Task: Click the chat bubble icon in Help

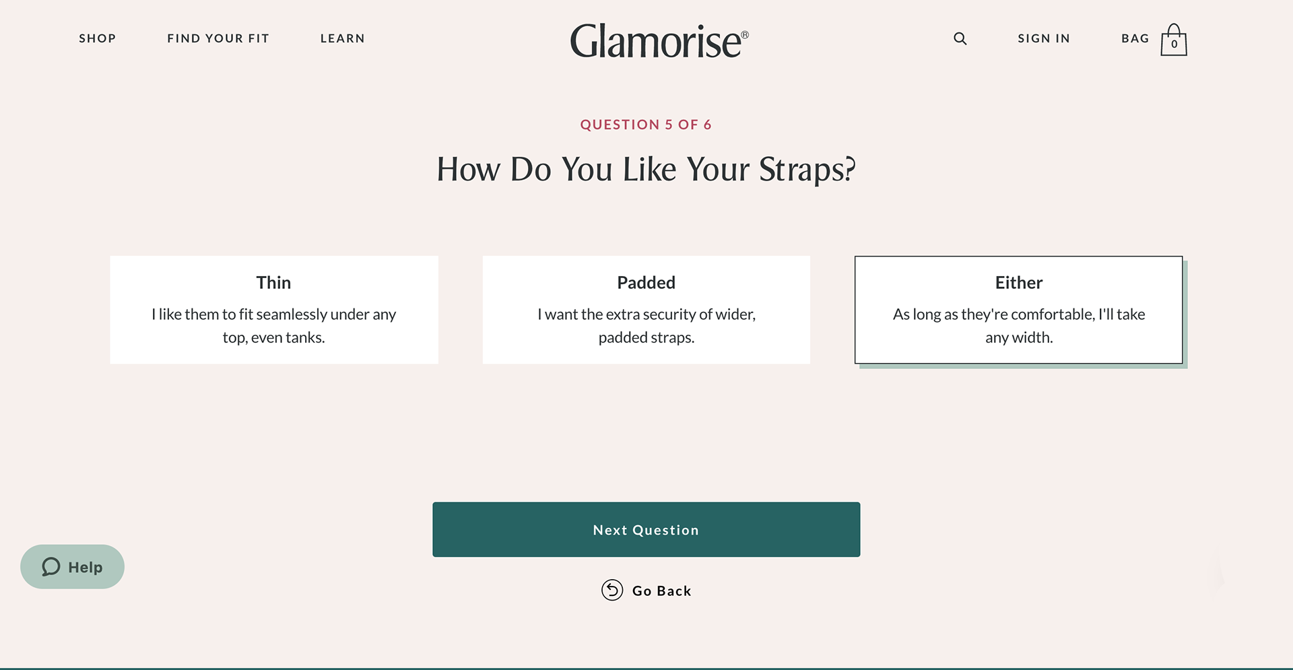Action: click(x=51, y=567)
